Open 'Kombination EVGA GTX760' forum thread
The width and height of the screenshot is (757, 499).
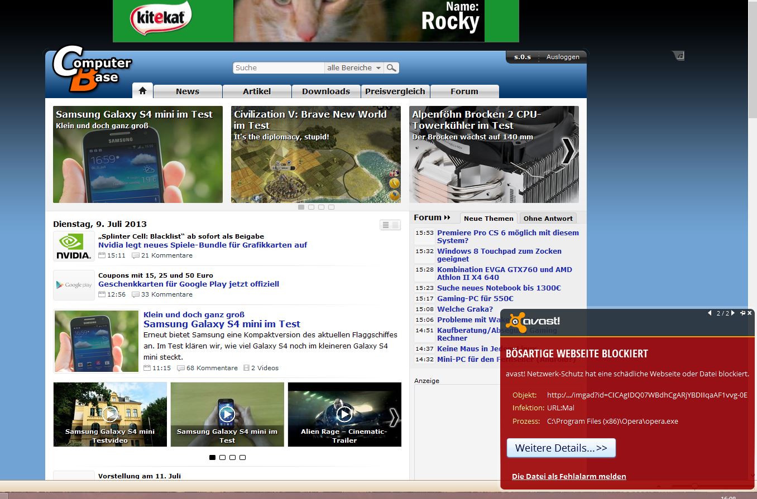tap(505, 273)
